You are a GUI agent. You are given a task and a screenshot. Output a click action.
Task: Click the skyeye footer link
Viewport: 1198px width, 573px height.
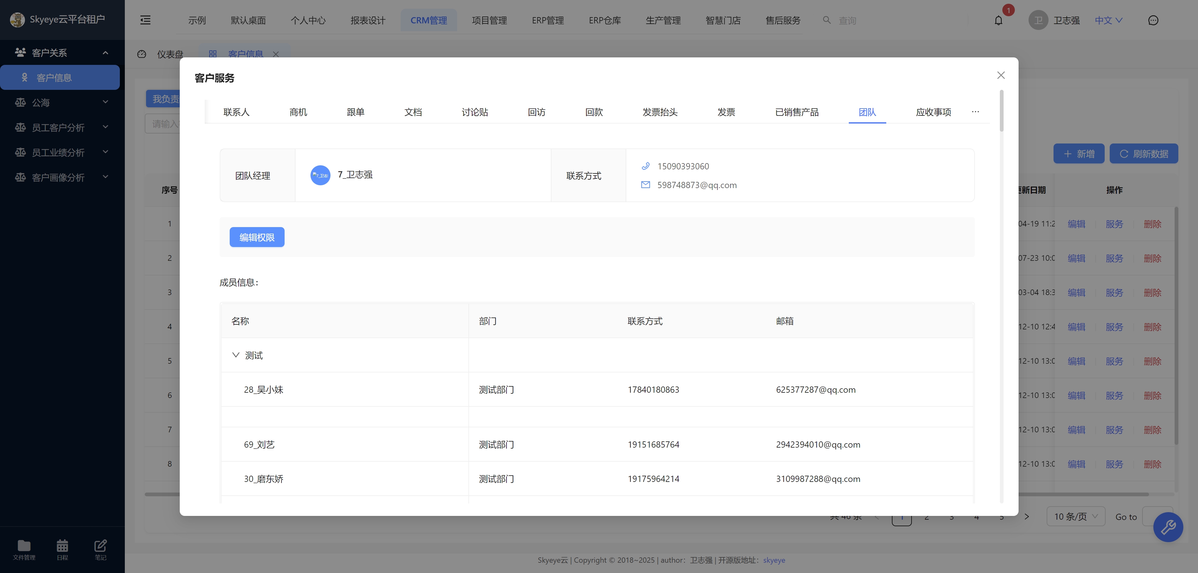tap(774, 560)
